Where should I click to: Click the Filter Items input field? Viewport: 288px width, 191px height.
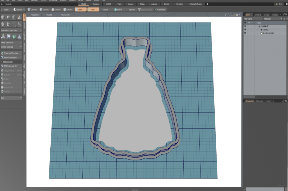251,19
